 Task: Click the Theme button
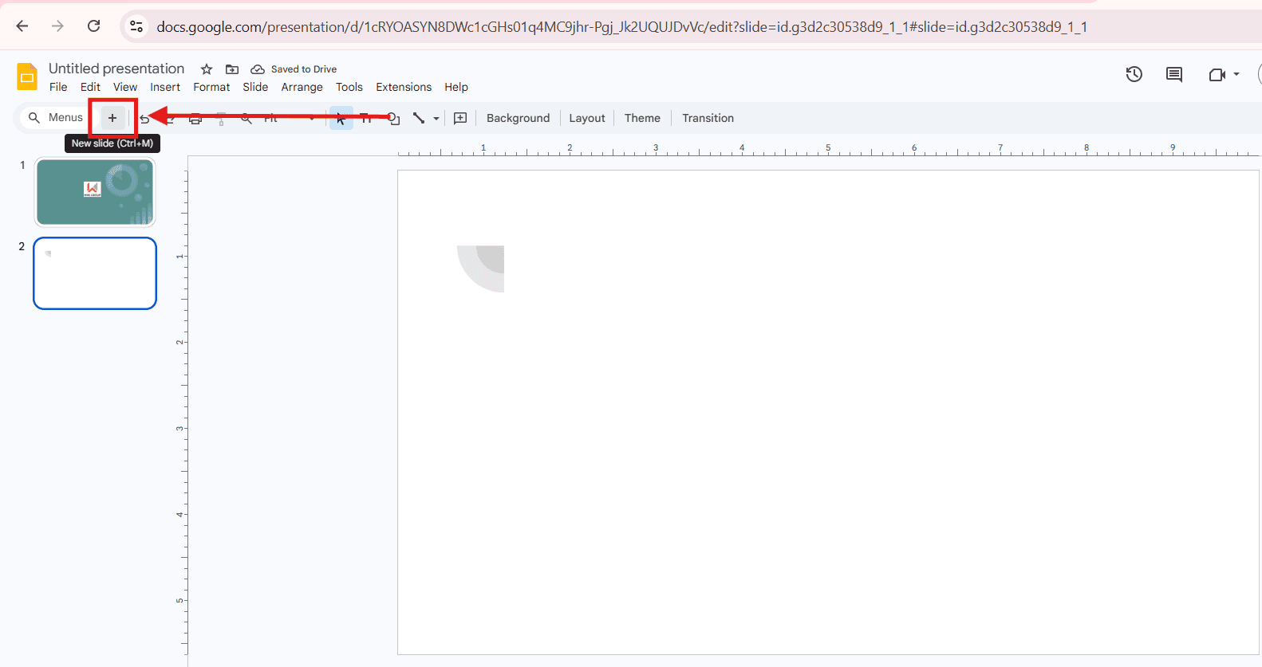pos(642,118)
